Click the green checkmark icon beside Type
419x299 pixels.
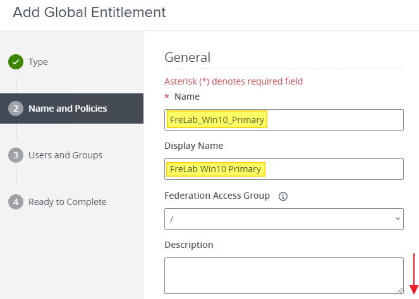pyautogui.click(x=15, y=62)
